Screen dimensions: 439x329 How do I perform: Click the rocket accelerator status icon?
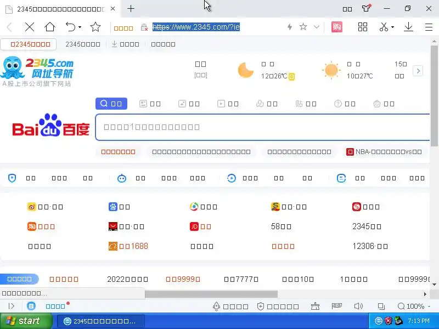point(216,307)
